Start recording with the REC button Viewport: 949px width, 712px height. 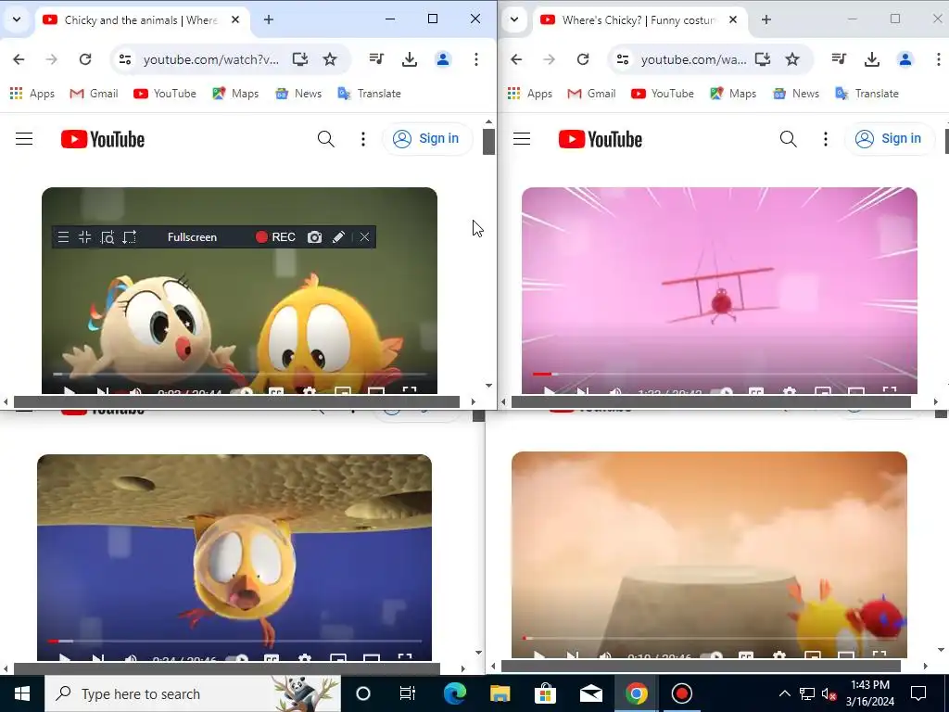275,237
